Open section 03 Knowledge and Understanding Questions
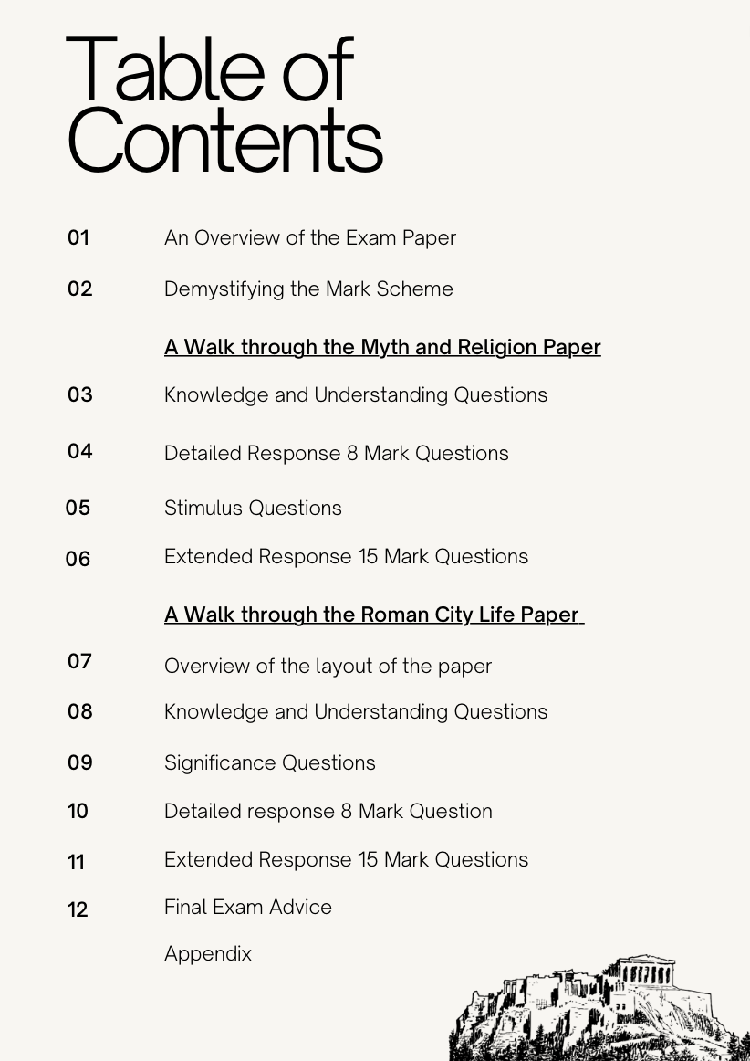Screen dimensions: 750x1061 (x=356, y=395)
